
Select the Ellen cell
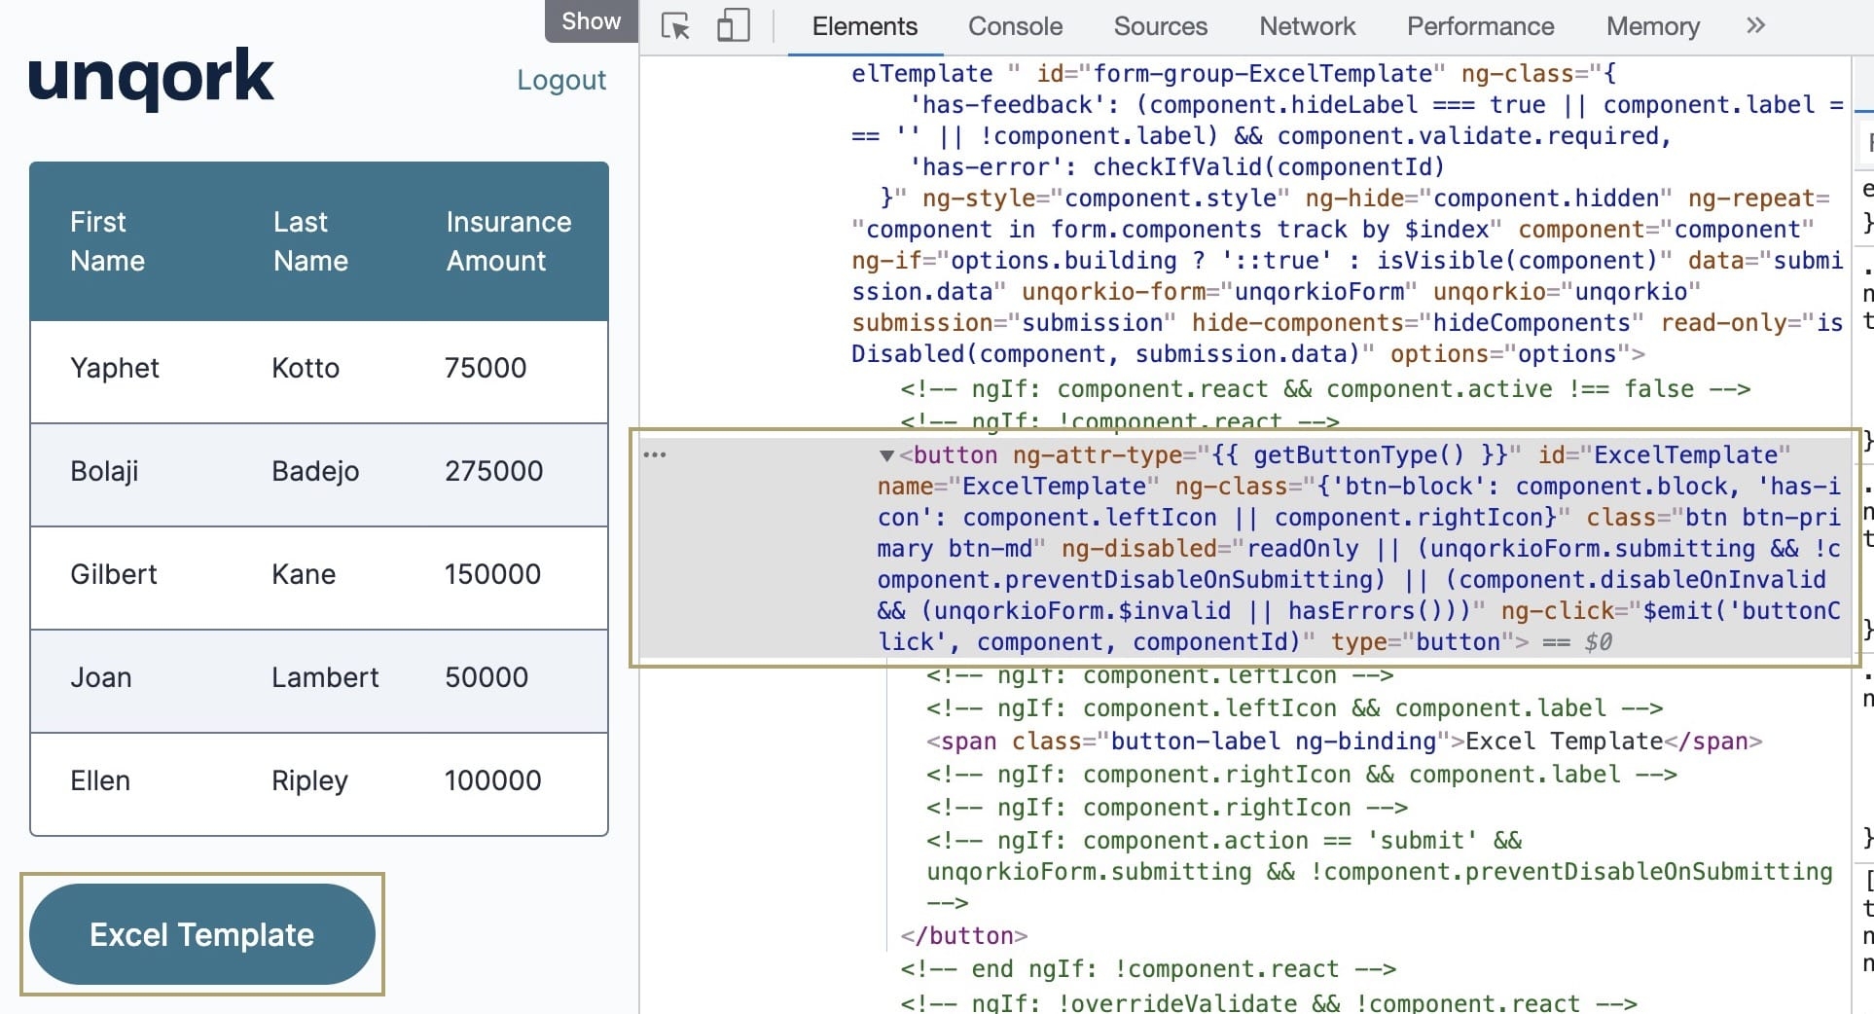pyautogui.click(x=99, y=780)
